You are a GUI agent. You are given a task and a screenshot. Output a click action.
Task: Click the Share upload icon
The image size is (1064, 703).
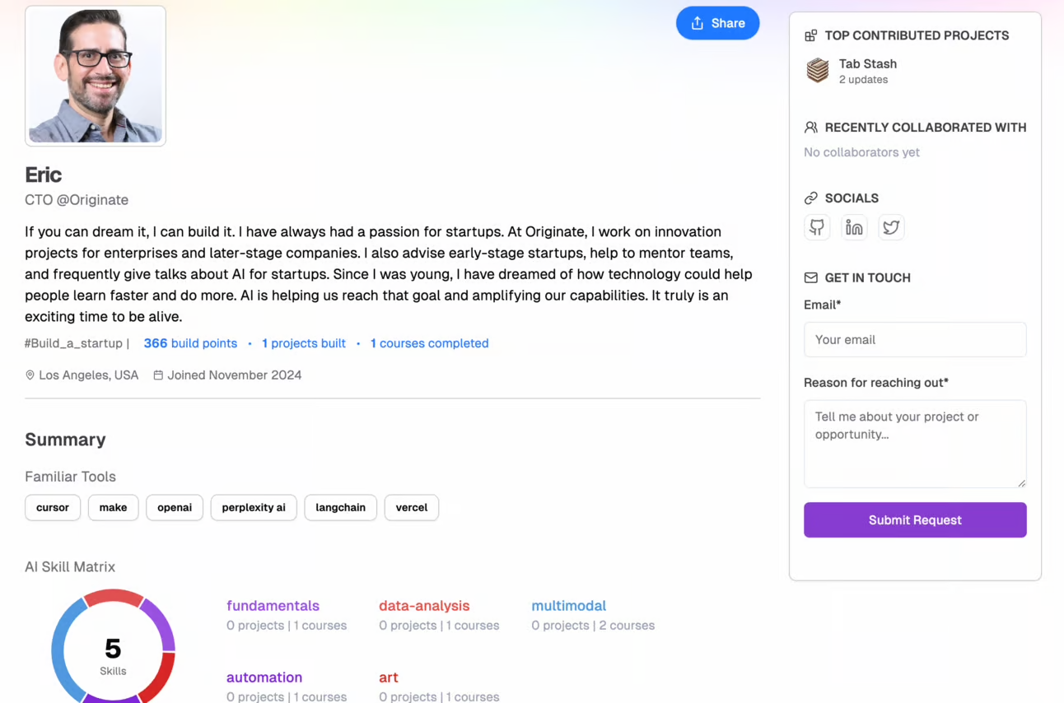pos(699,23)
